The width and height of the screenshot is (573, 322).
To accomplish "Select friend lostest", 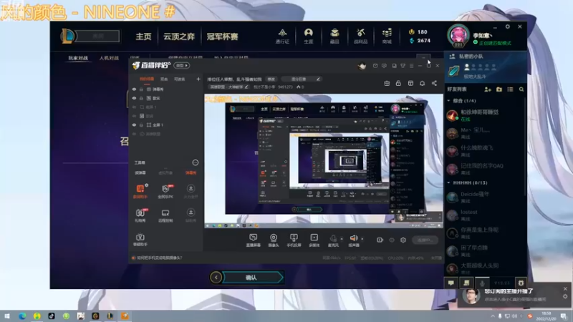I will pyautogui.click(x=484, y=215).
